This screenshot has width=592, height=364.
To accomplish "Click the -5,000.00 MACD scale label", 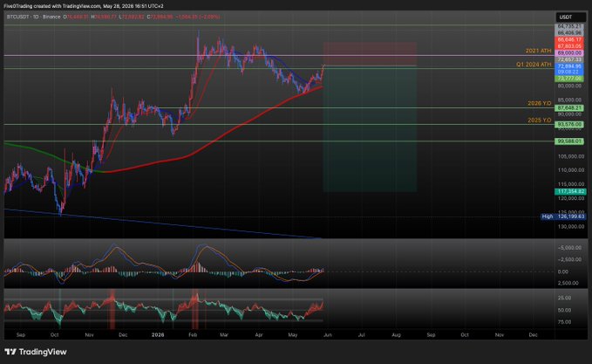I will pos(569,248).
